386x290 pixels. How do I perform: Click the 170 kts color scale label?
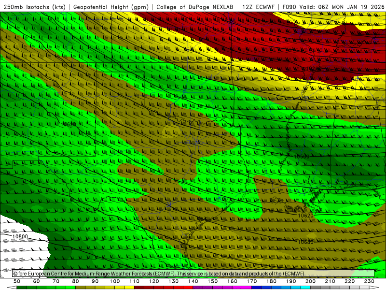pos(252,281)
